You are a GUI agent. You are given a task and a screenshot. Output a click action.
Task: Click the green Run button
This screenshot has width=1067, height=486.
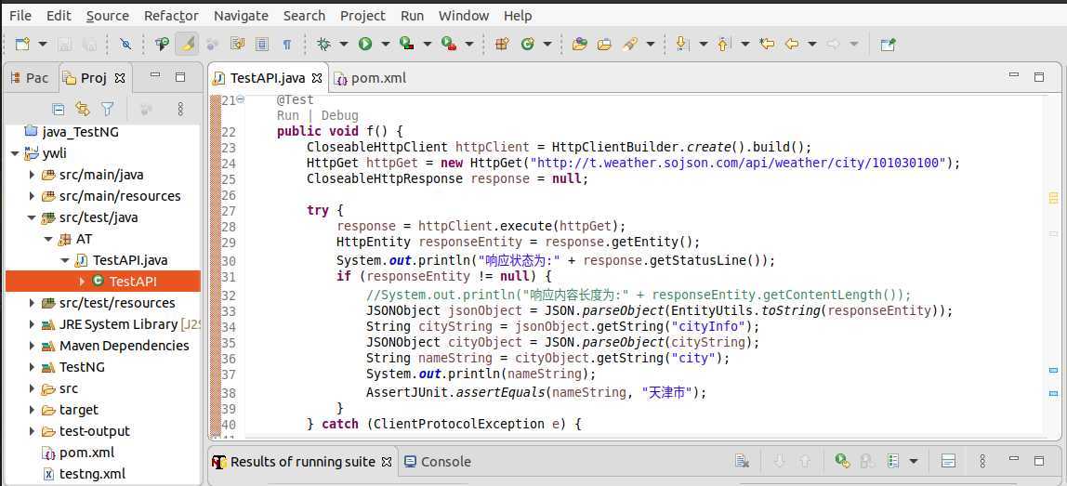[x=365, y=45]
